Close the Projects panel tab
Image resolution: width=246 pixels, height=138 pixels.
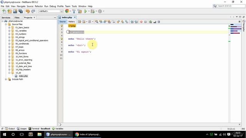(34, 18)
